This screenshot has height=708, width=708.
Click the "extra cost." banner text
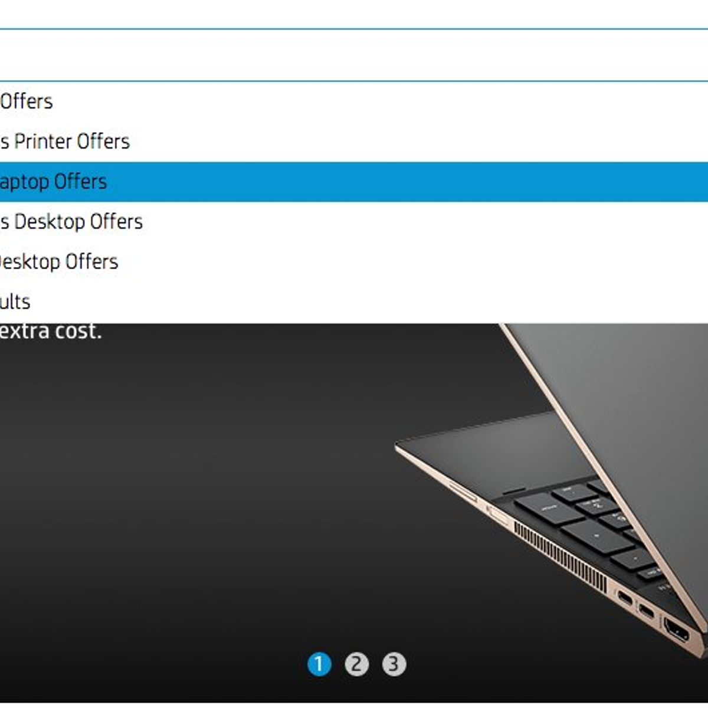coord(50,331)
